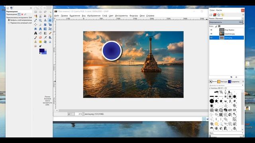Open the layer Режим mode dropdown

click(243, 19)
